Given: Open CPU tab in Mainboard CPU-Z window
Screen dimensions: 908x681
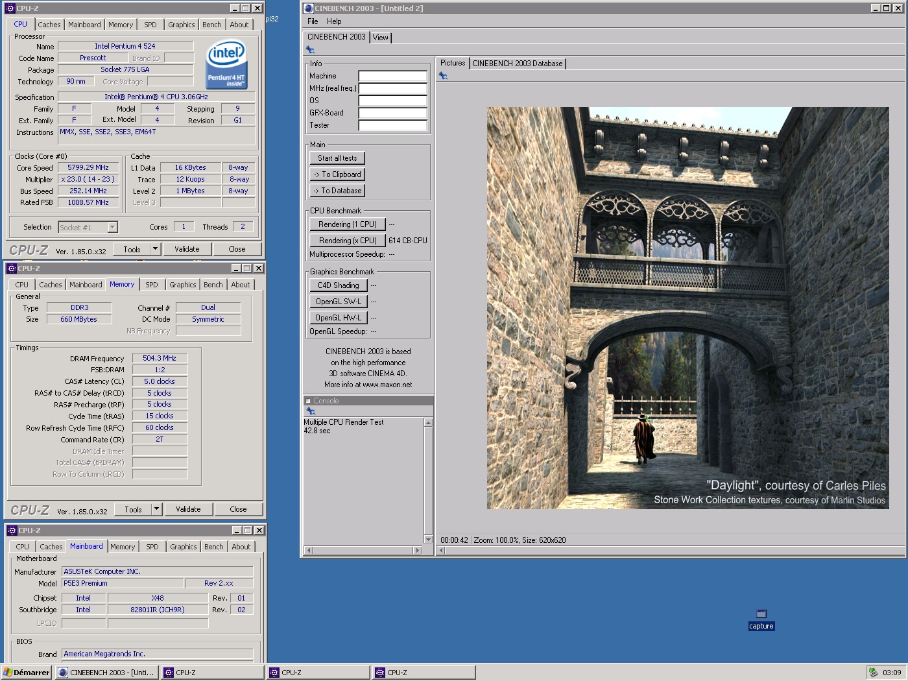Looking at the screenshot, I should [x=23, y=547].
